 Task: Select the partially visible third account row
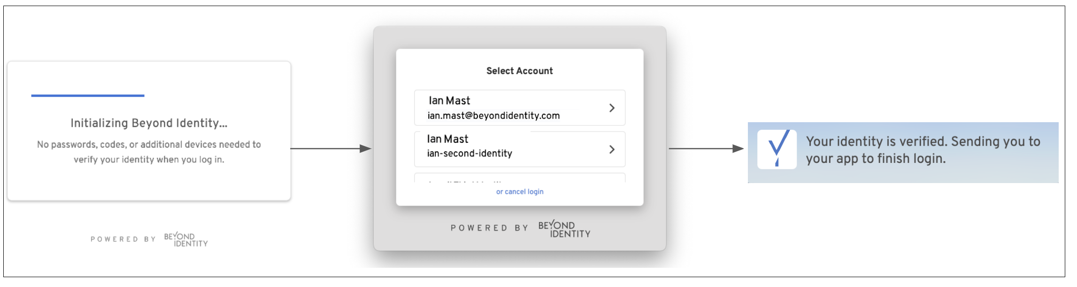pos(519,179)
